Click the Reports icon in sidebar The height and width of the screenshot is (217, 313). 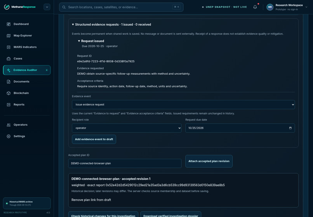click(9, 105)
